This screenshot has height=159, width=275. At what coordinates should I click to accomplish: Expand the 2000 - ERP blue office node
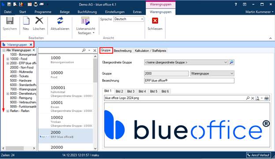click(x=8, y=63)
